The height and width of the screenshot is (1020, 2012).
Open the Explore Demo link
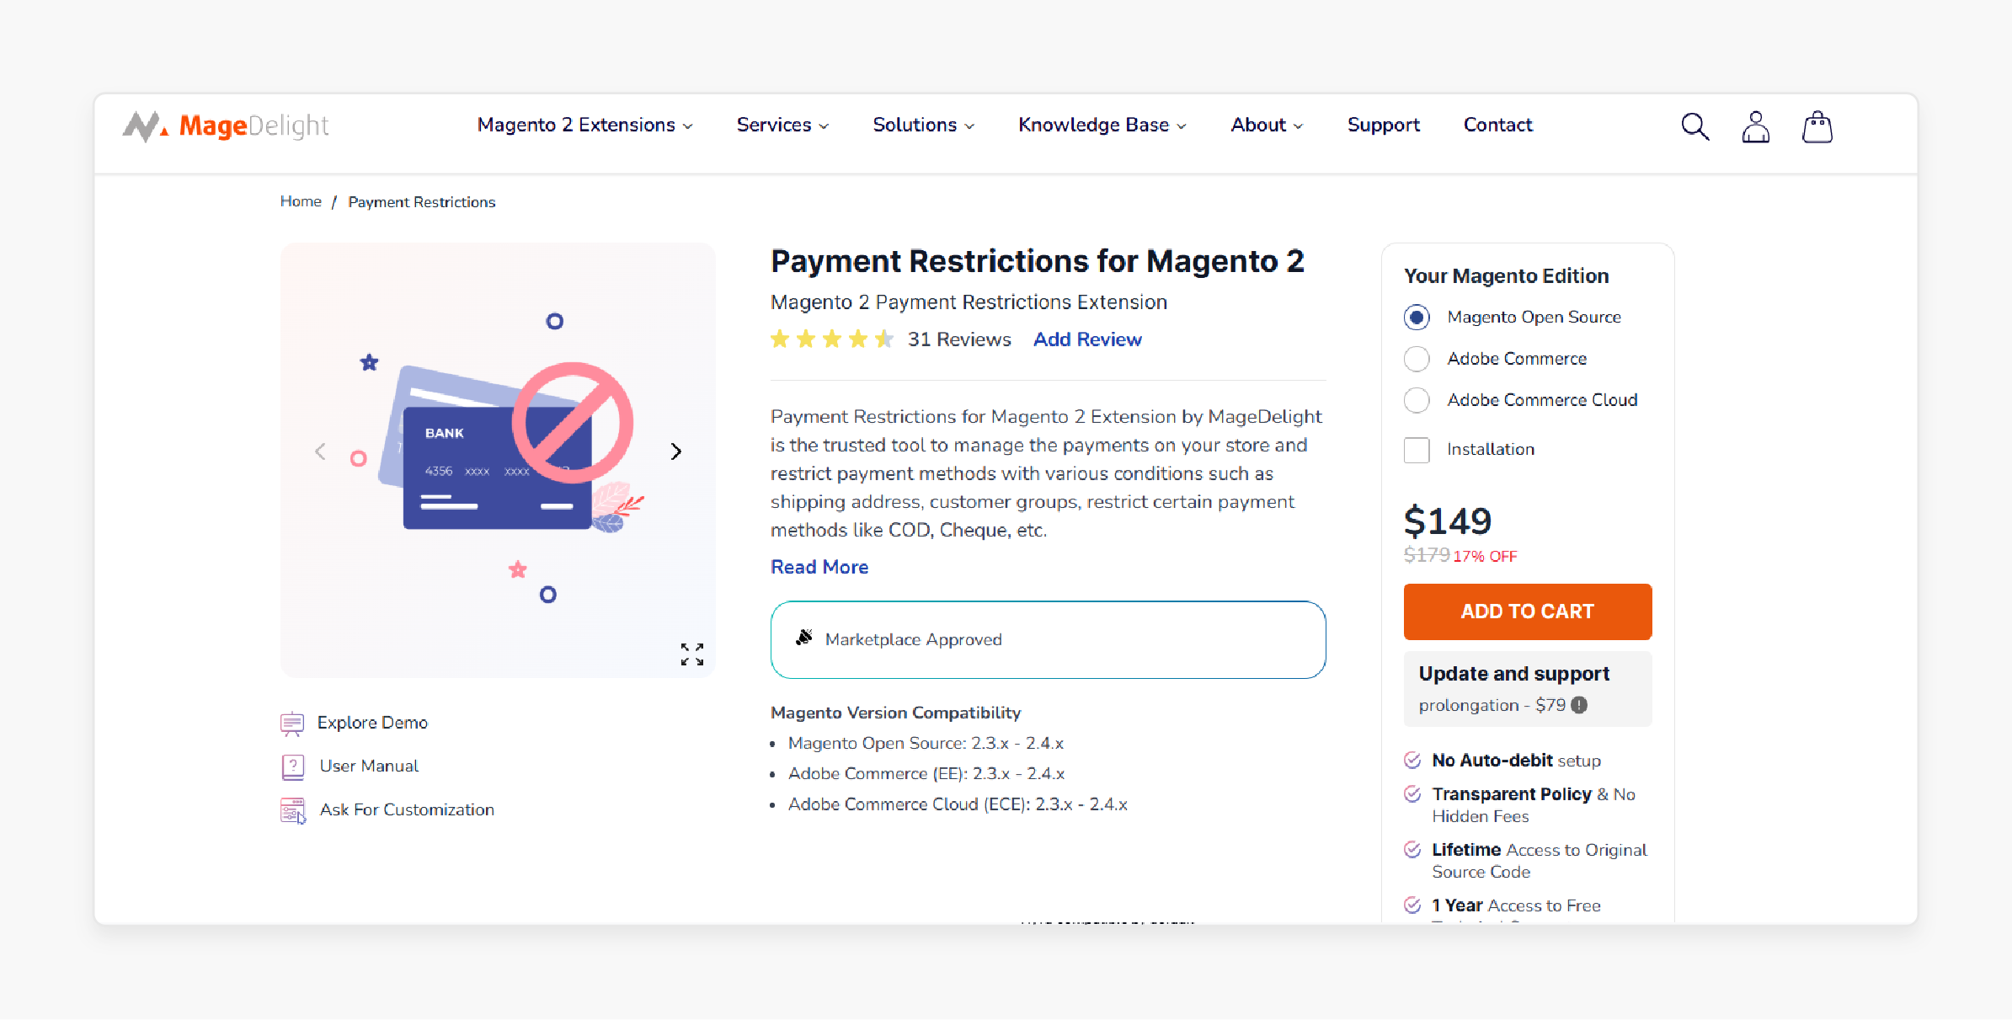point(372,723)
